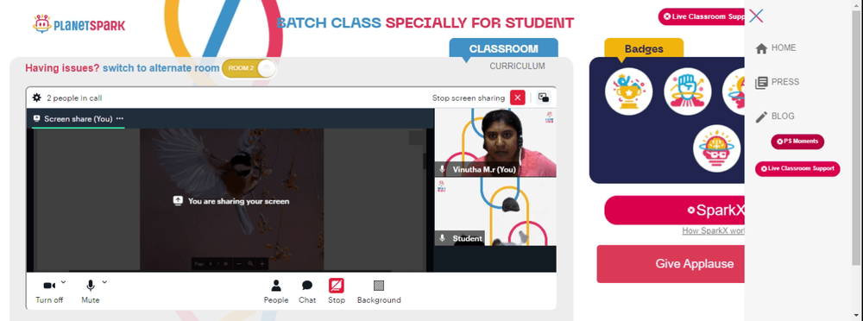Select the trophy badge

pyautogui.click(x=628, y=91)
